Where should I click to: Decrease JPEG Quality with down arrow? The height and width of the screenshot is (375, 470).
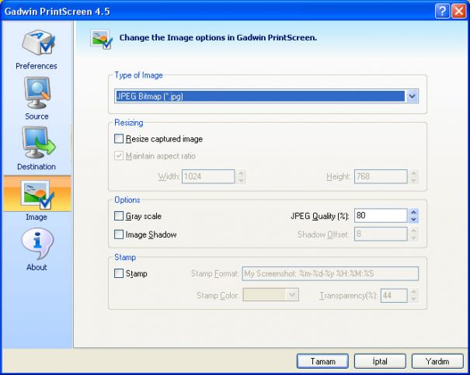coord(413,220)
